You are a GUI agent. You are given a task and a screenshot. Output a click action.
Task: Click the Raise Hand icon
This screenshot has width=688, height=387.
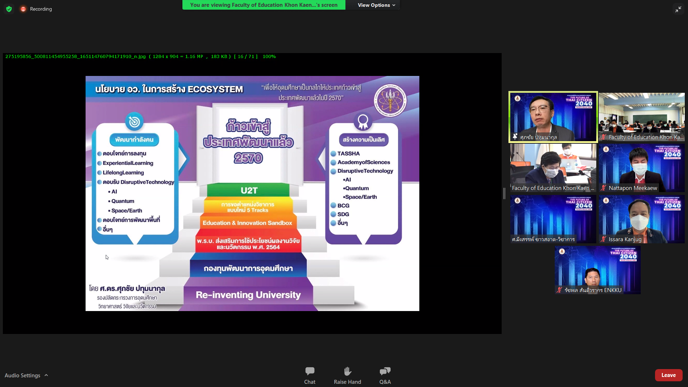coord(347,371)
